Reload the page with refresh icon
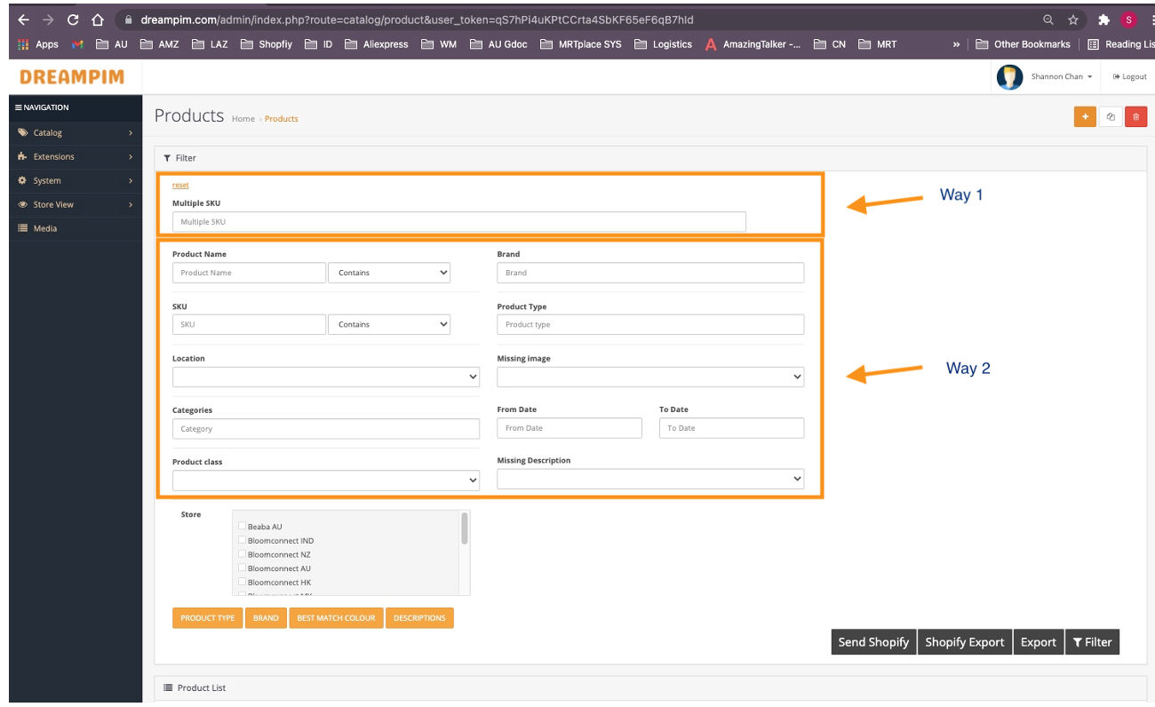 [x=73, y=20]
